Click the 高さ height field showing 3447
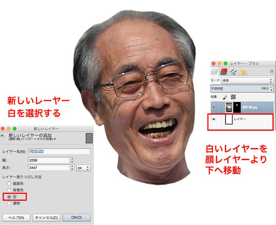 tap(49, 167)
